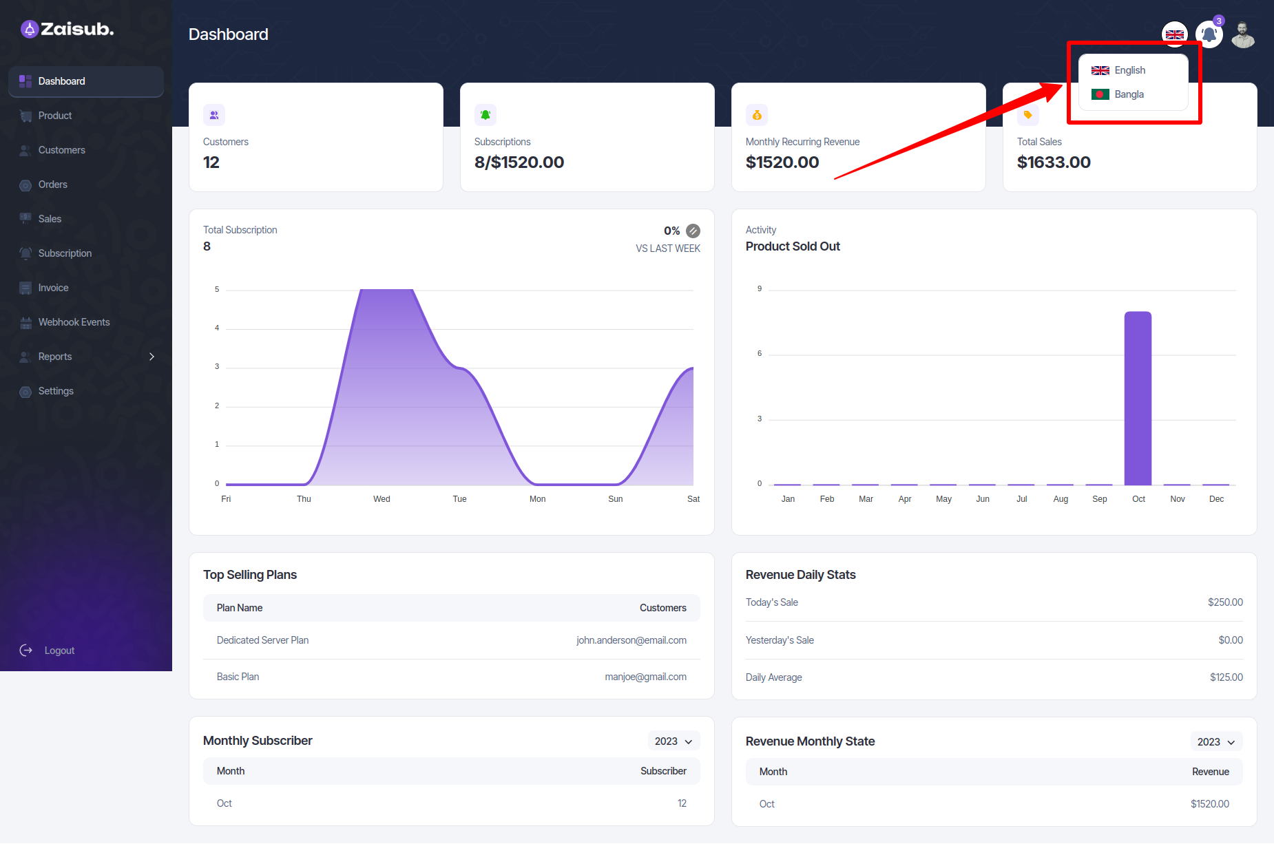Screen dimensions: 1274x844
Task: Click Subscriptions card bell icon
Action: click(x=485, y=115)
